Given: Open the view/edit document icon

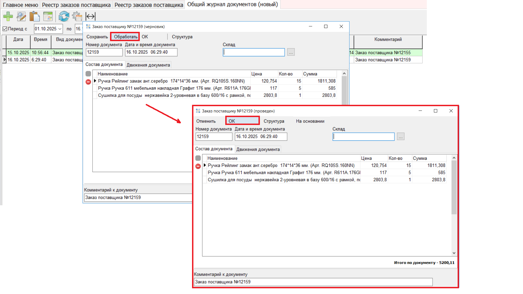Looking at the screenshot, I should pyautogui.click(x=21, y=16).
